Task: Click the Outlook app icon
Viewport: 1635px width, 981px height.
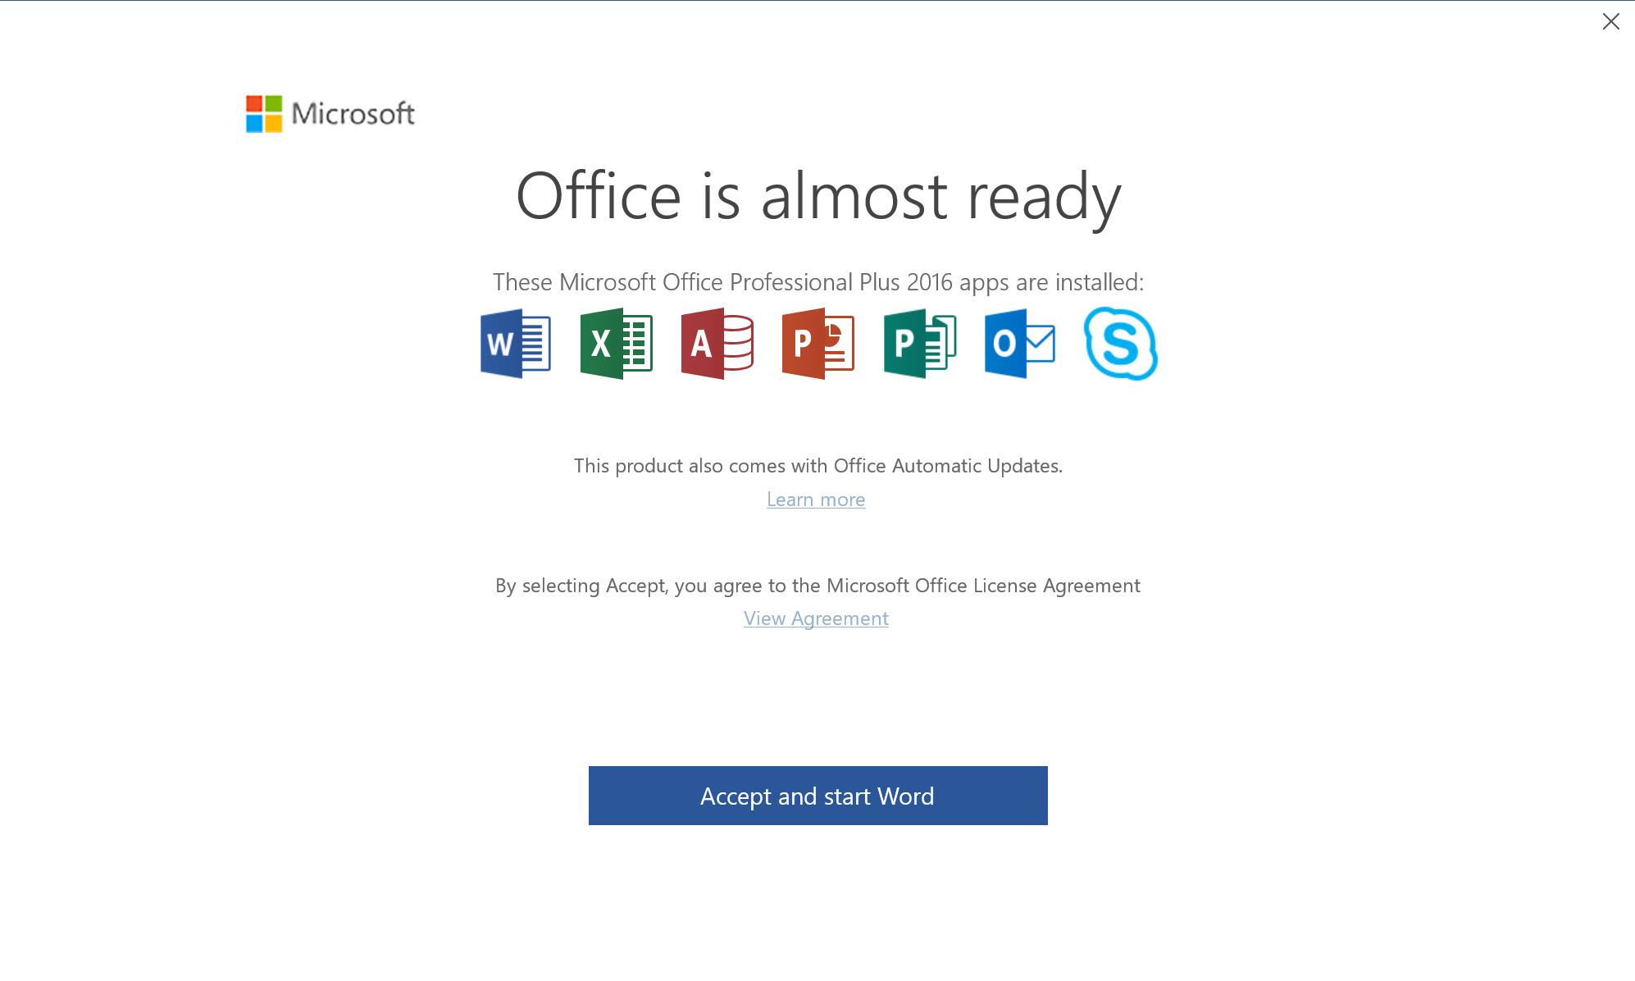Action: pos(1020,344)
